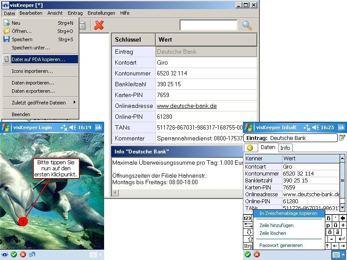
Task: Click red cancel icon in visKeeper Inhalt window
Action: click(257, 254)
